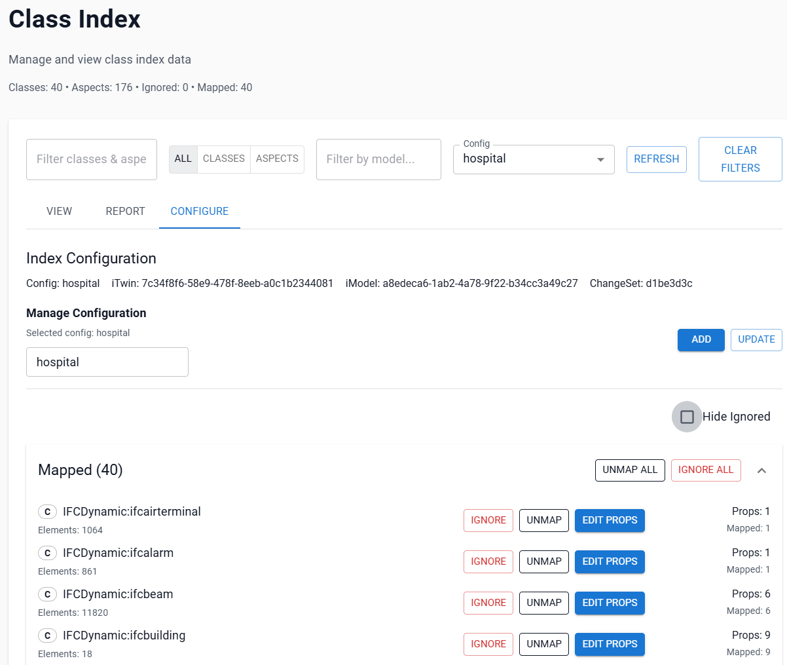Click the REFRESH button
Viewport: 787px width, 665px height.
[x=657, y=159]
